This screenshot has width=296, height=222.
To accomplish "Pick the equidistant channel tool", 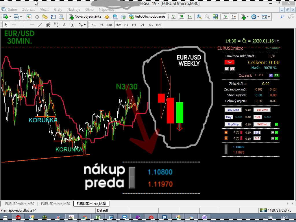I will coord(48,25).
